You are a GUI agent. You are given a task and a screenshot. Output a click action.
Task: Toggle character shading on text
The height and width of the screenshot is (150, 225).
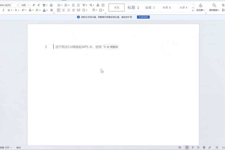[x=52, y=10]
